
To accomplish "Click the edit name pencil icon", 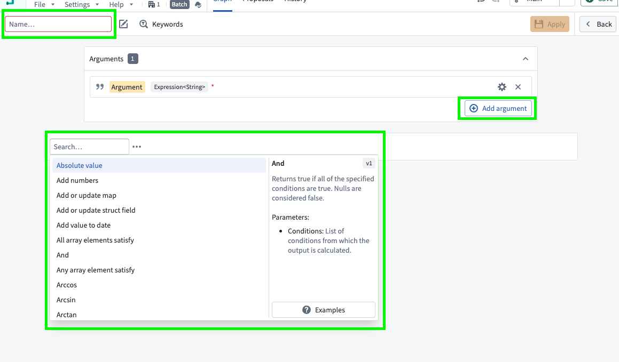I will point(123,24).
